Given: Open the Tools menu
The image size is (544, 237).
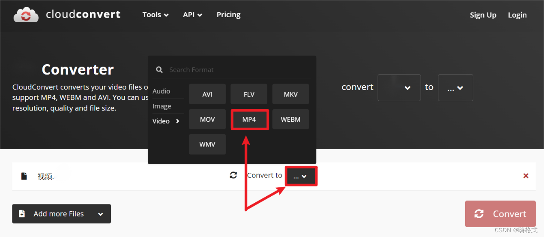Looking at the screenshot, I should (155, 15).
